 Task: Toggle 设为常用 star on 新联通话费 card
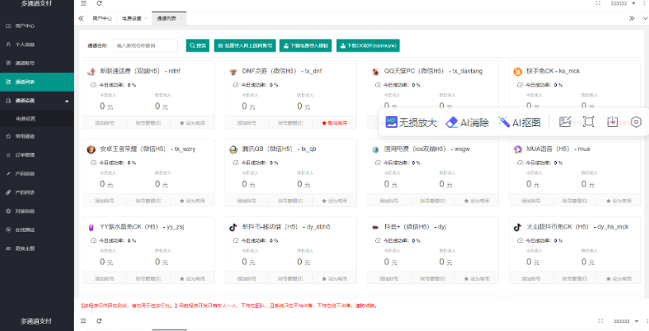(x=192, y=123)
